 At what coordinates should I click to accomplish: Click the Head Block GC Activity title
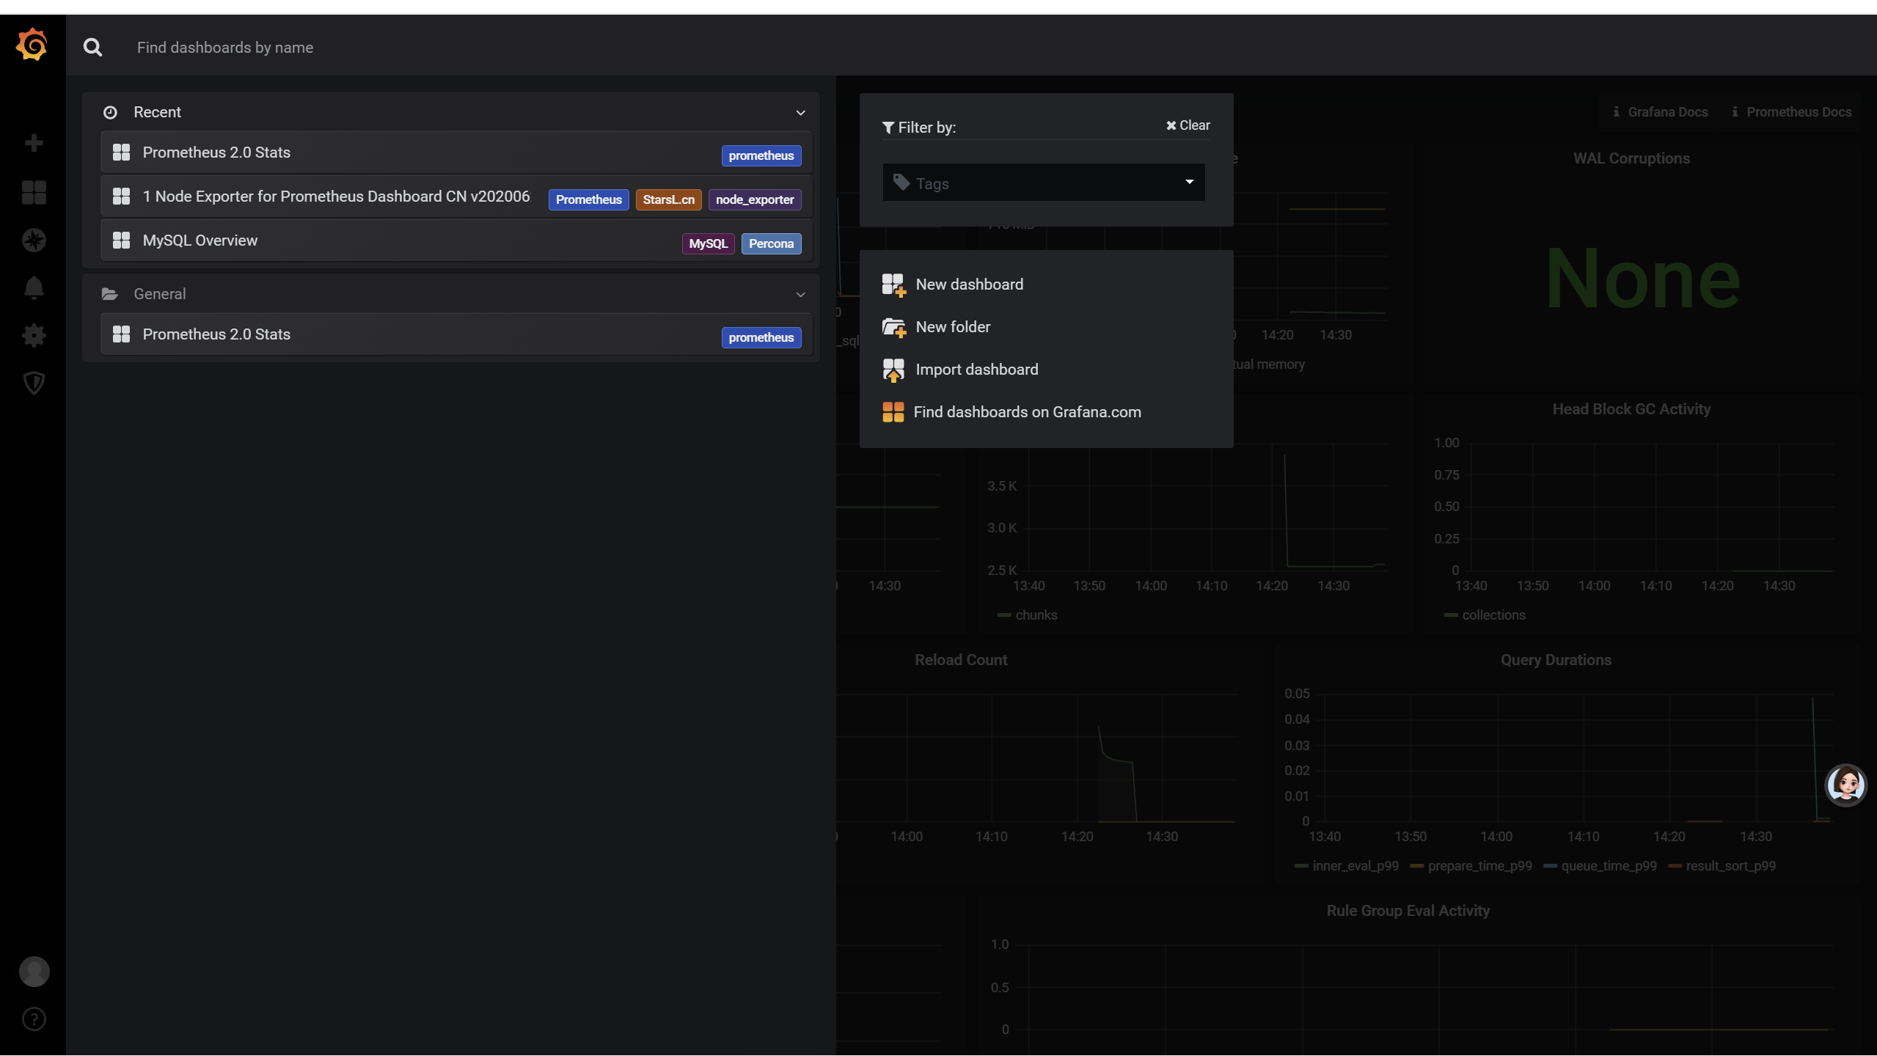(1631, 409)
